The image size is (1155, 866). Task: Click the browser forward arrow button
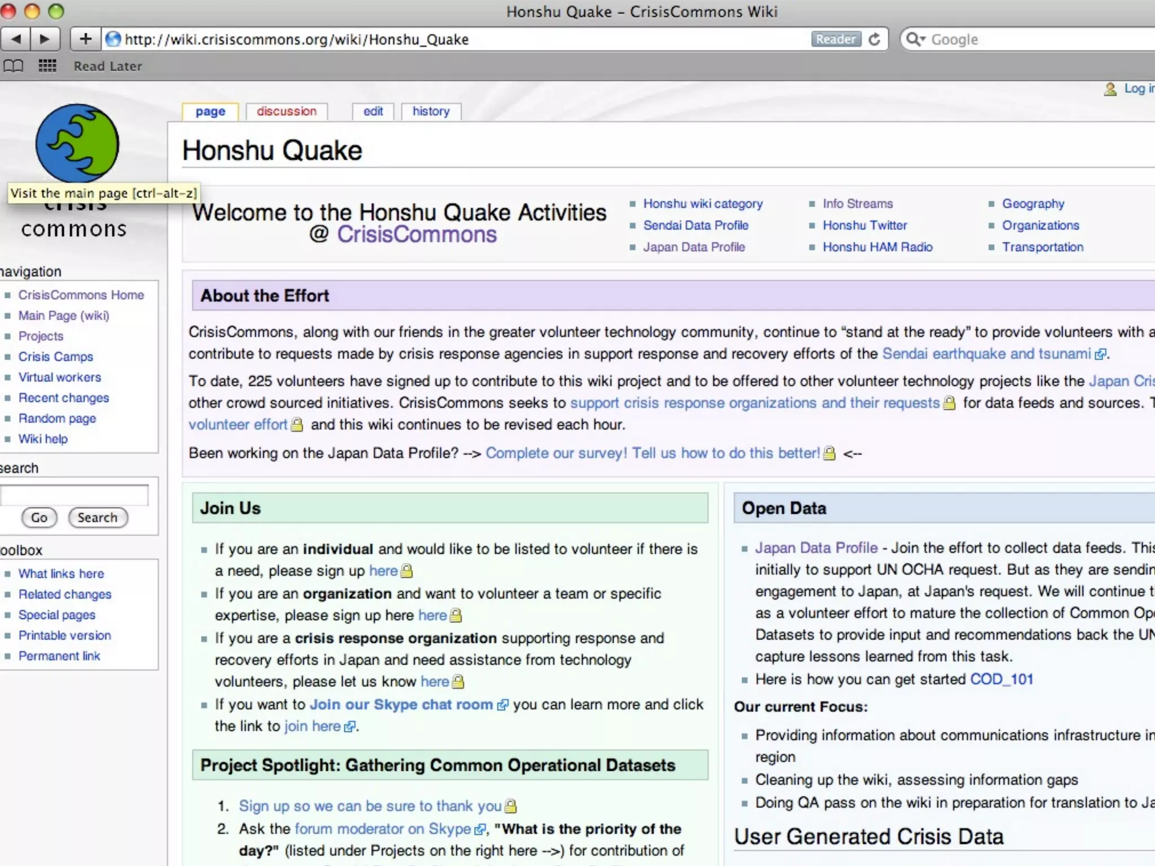coord(45,39)
